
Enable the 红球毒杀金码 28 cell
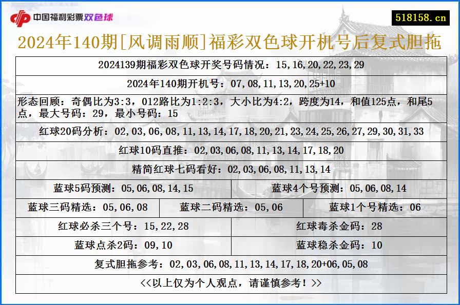point(344,226)
